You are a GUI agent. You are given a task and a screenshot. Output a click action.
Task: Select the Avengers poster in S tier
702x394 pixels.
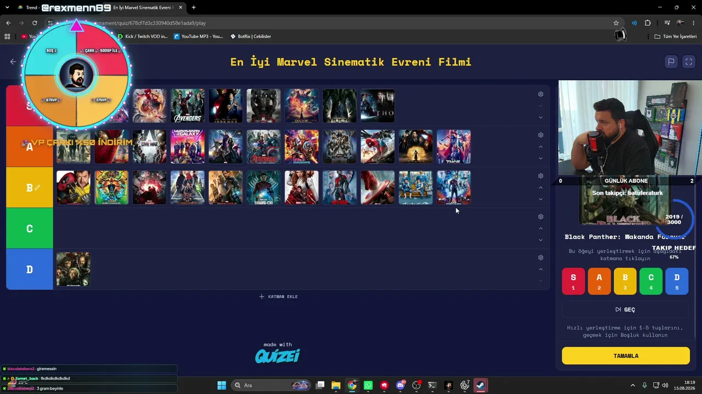[187, 106]
